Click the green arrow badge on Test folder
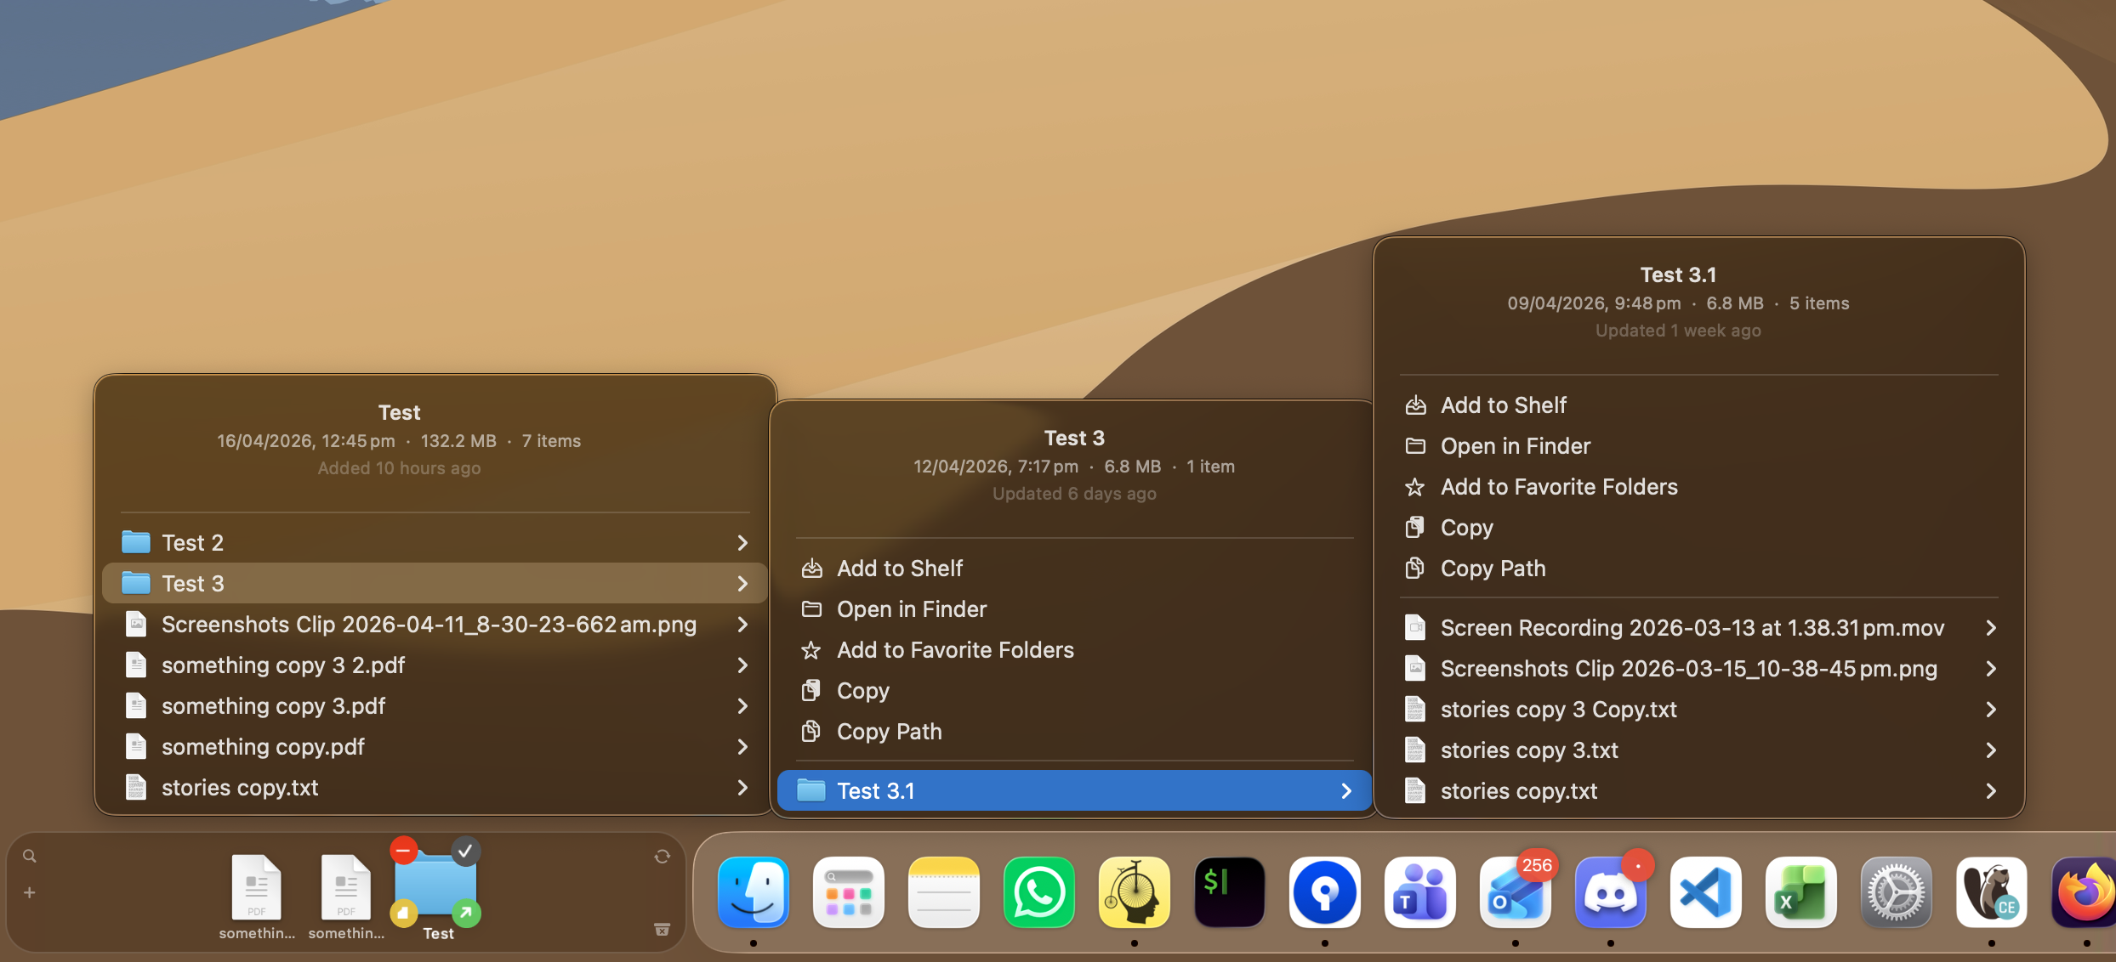The image size is (2116, 962). 465,914
